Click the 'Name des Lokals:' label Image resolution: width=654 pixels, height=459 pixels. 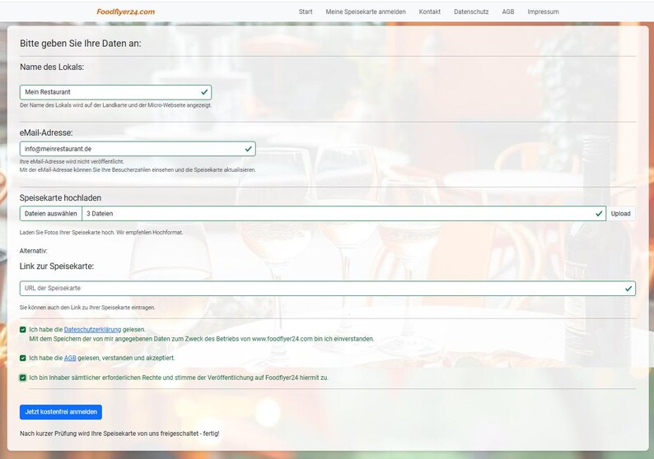(x=52, y=67)
